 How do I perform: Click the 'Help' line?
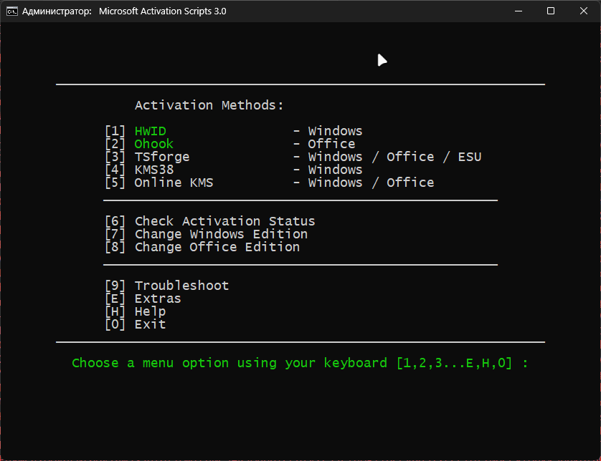click(151, 311)
